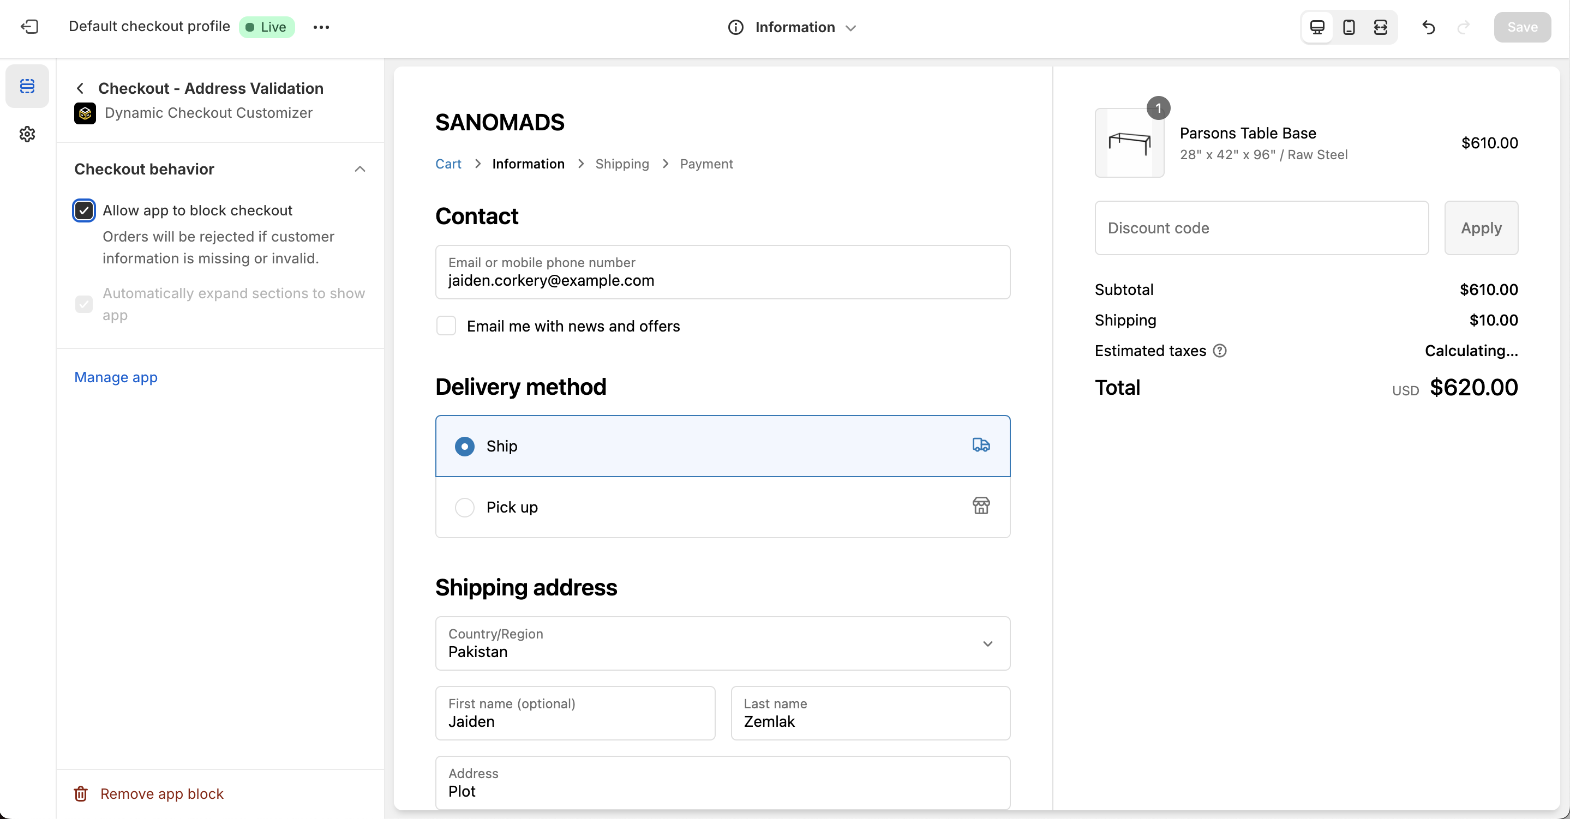Toggle the fullscreen preview icon
The width and height of the screenshot is (1570, 819).
[x=1381, y=27]
